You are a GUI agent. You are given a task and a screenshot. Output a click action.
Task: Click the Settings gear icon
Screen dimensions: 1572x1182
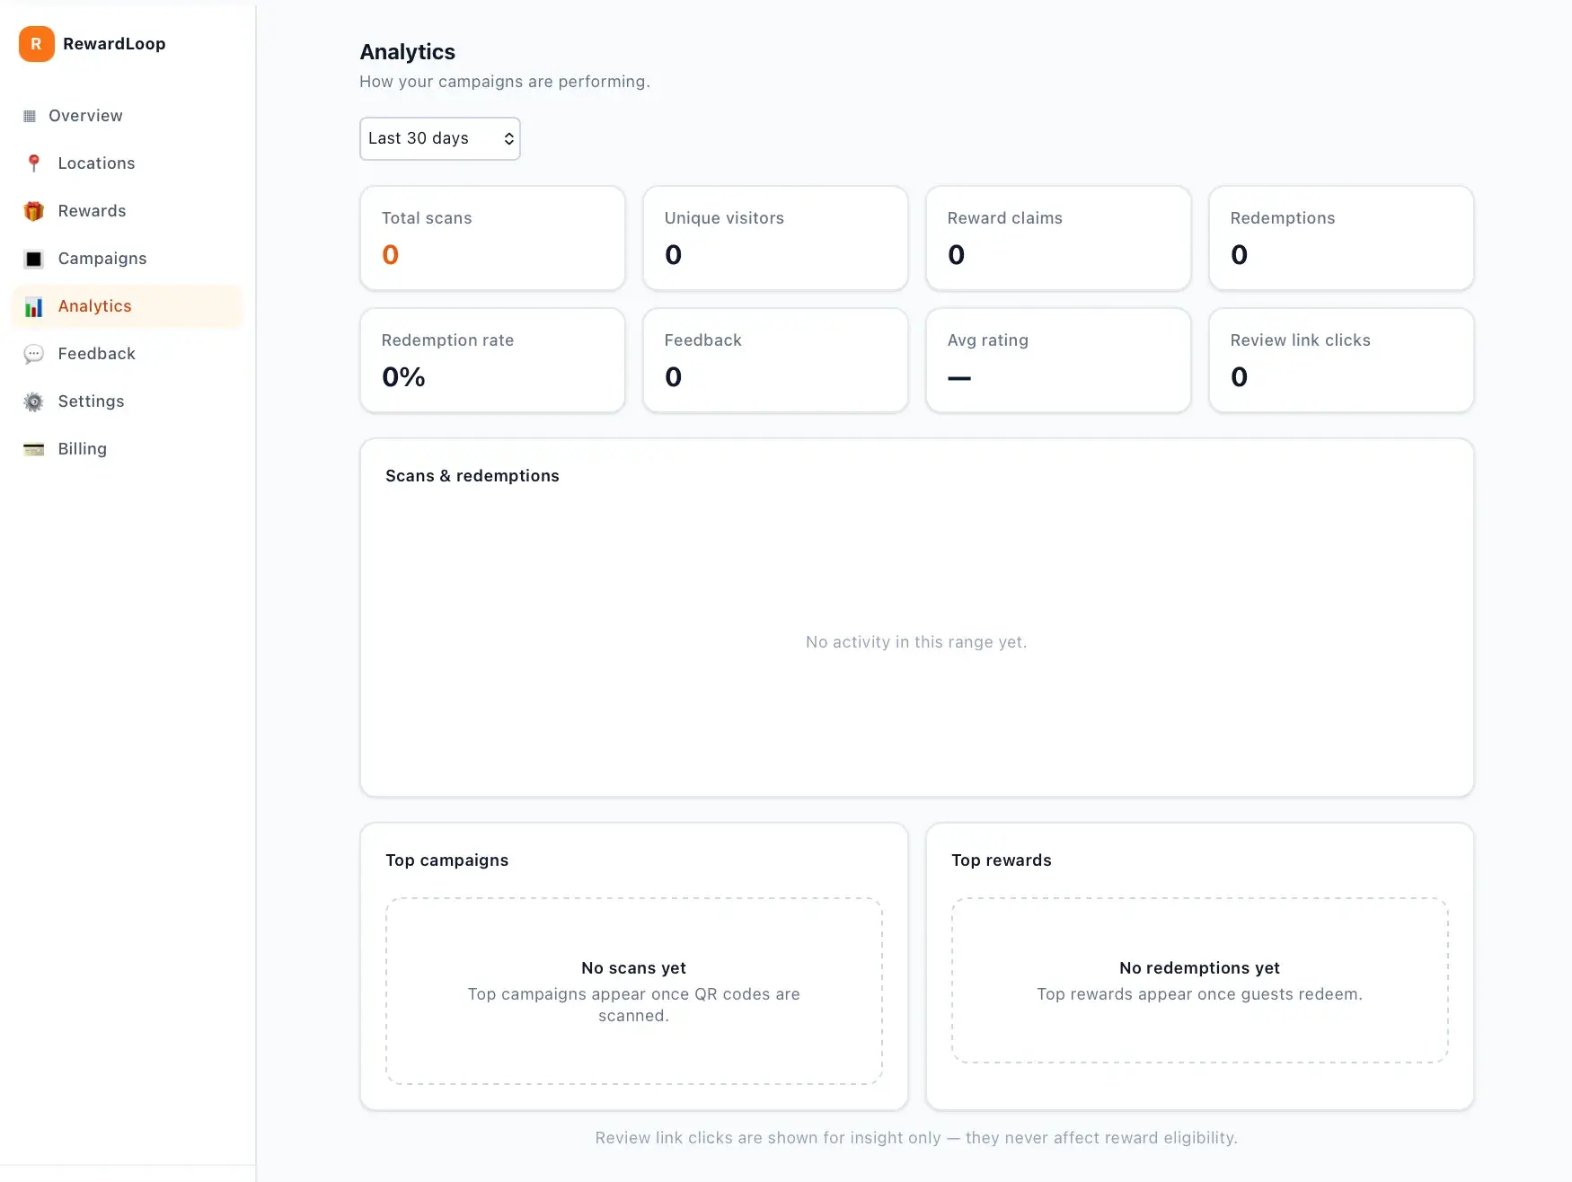coord(33,401)
